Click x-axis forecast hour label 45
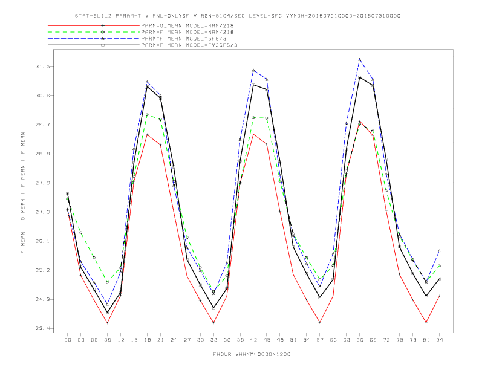Image resolution: width=479 pixels, height=370 pixels. [267, 340]
